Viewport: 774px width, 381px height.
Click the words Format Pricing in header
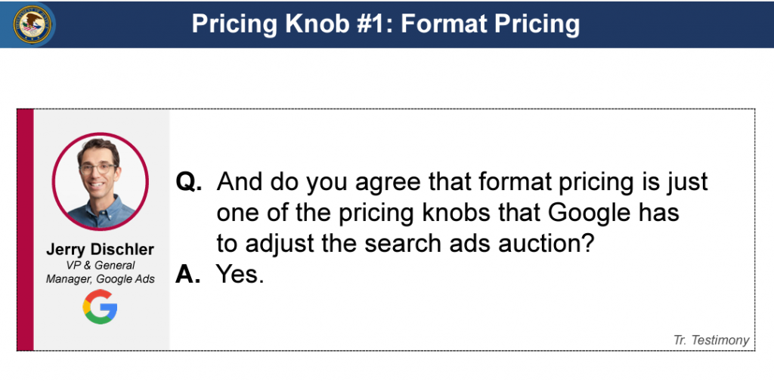click(x=490, y=23)
